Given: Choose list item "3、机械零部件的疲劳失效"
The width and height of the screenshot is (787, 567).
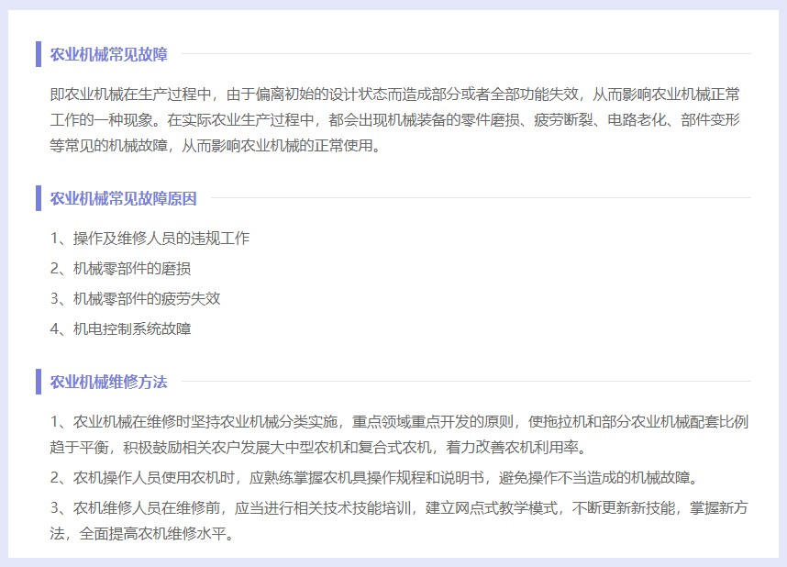Looking at the screenshot, I should point(135,298).
